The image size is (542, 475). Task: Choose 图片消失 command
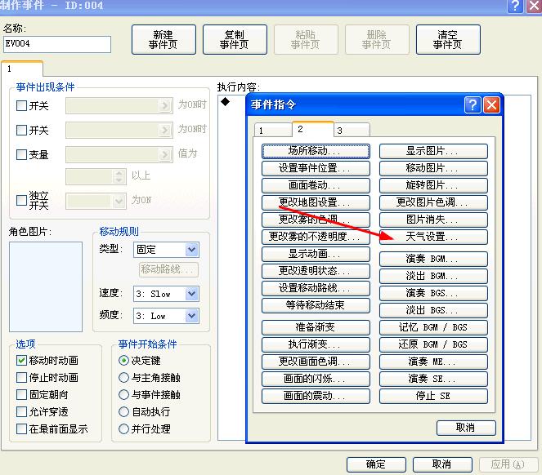433,220
